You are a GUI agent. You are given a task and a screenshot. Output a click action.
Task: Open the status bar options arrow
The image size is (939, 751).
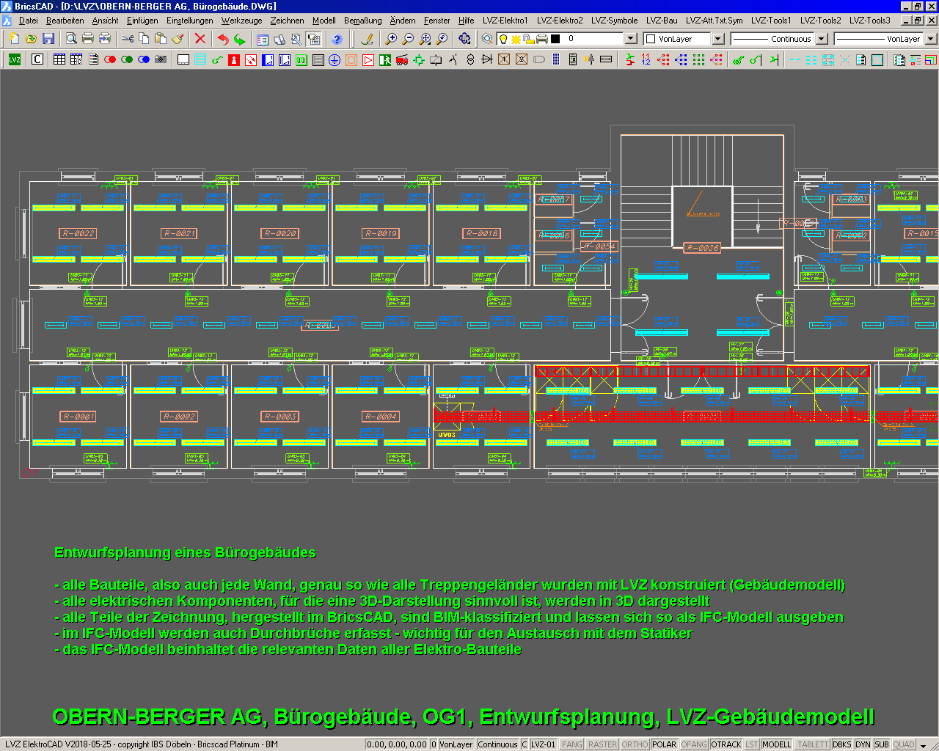coord(924,745)
